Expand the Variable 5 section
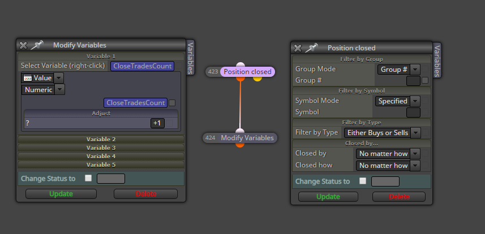The width and height of the screenshot is (485, 234). coord(101,164)
